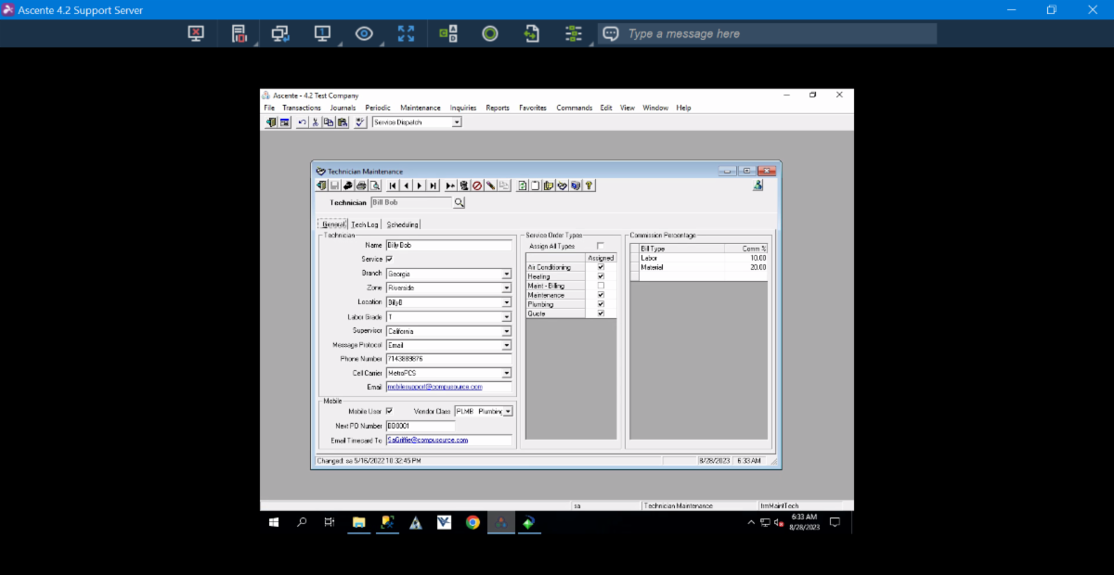Jump to the last technician record
This screenshot has width=1114, height=575.
(433, 185)
